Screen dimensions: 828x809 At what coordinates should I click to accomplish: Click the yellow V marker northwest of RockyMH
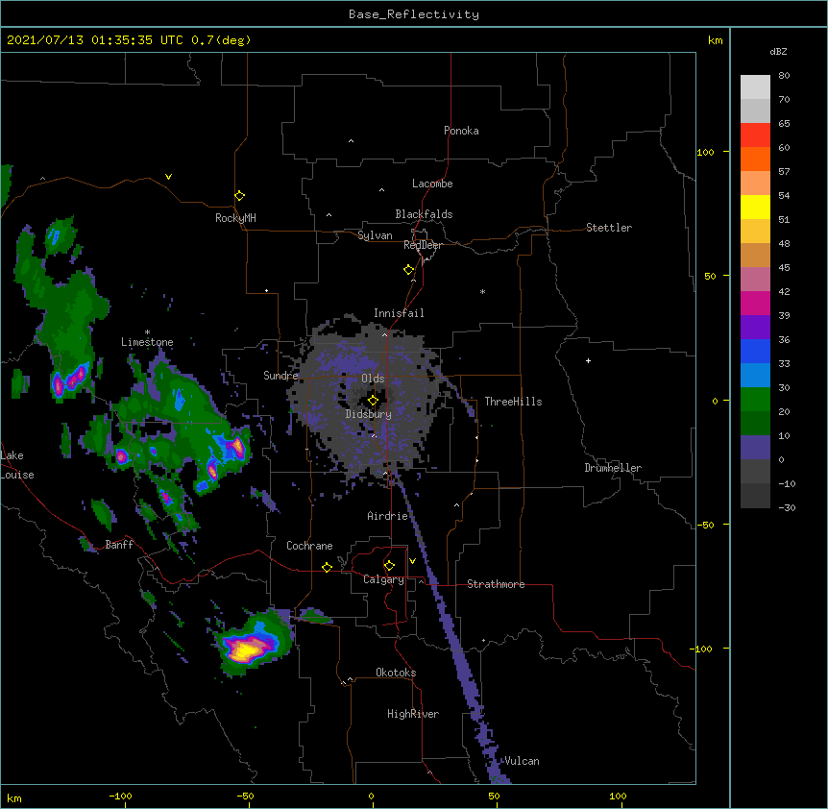click(x=168, y=177)
